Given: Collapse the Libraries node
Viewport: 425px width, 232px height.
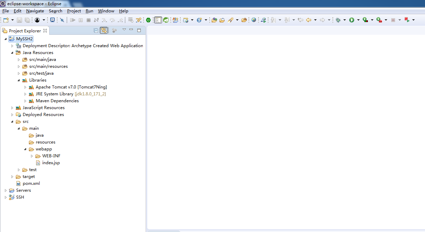Looking at the screenshot, I should point(19,80).
